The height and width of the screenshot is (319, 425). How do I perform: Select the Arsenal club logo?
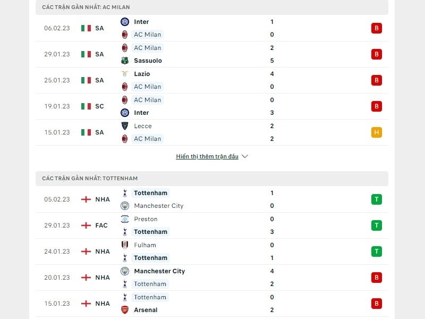pos(124,310)
